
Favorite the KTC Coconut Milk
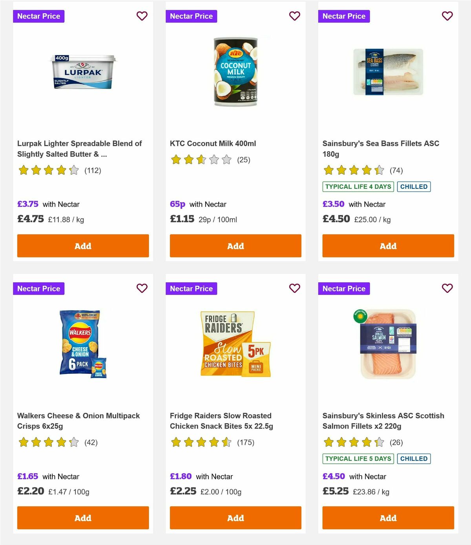pyautogui.click(x=294, y=16)
